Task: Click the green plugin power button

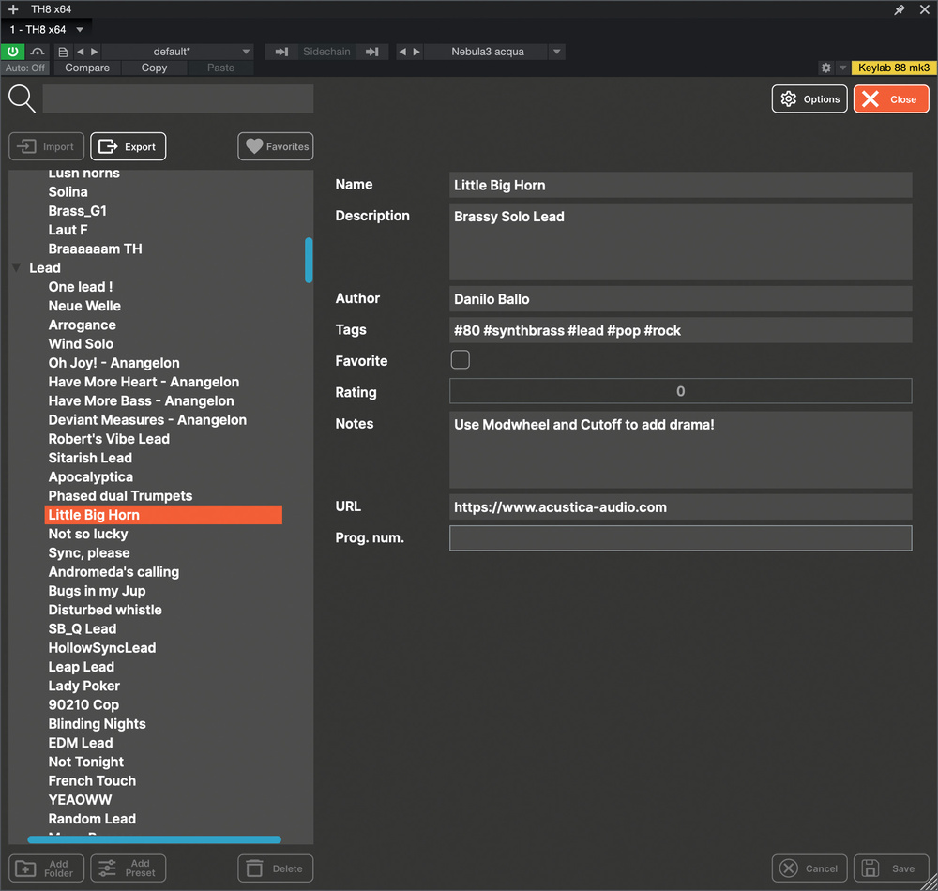Action: point(14,52)
